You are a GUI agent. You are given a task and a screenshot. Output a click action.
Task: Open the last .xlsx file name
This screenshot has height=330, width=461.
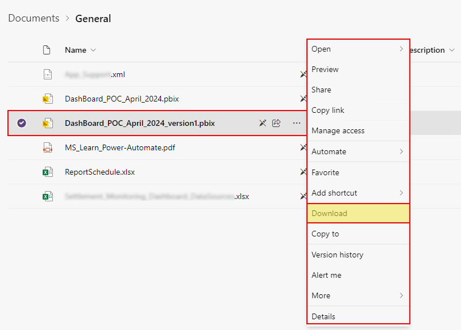pyautogui.click(x=157, y=196)
